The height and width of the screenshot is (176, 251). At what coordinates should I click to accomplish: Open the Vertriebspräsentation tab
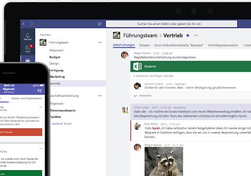223,45
